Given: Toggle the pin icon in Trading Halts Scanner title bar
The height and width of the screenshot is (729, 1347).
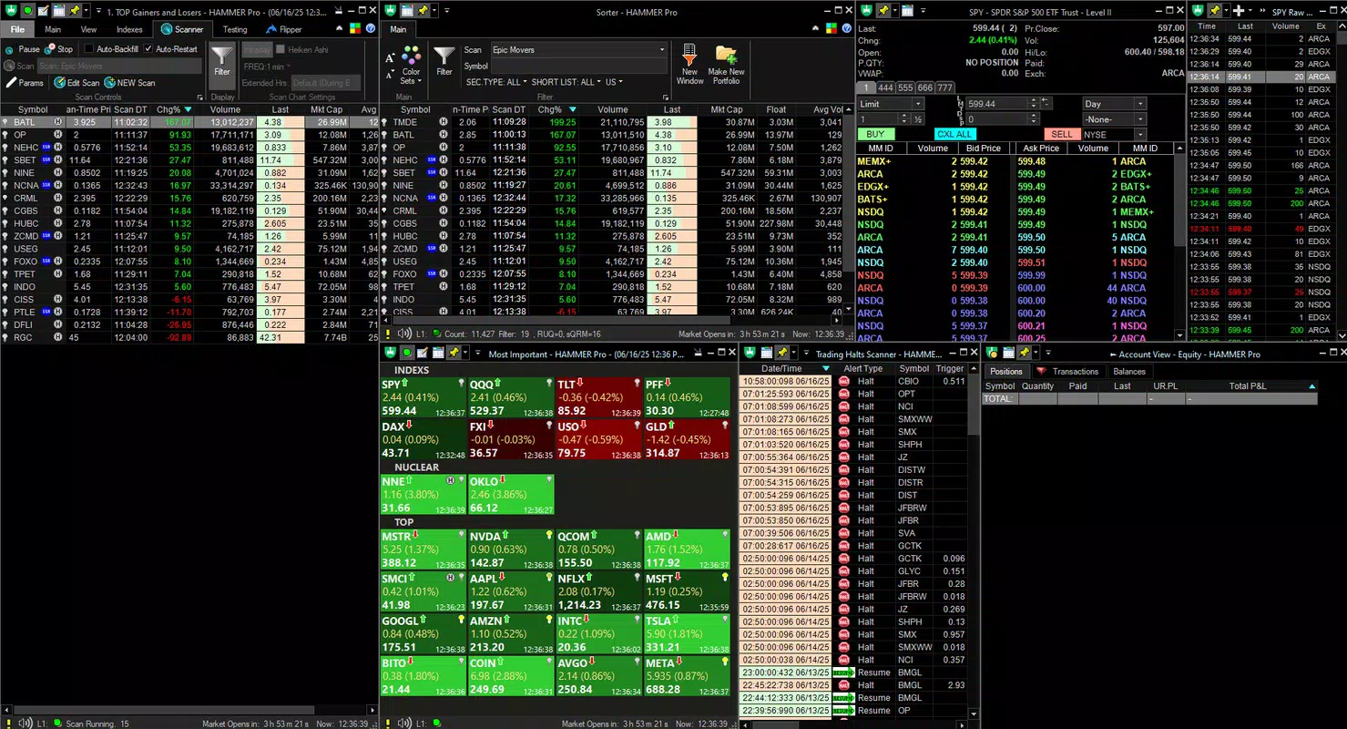Looking at the screenshot, I should click(x=781, y=353).
